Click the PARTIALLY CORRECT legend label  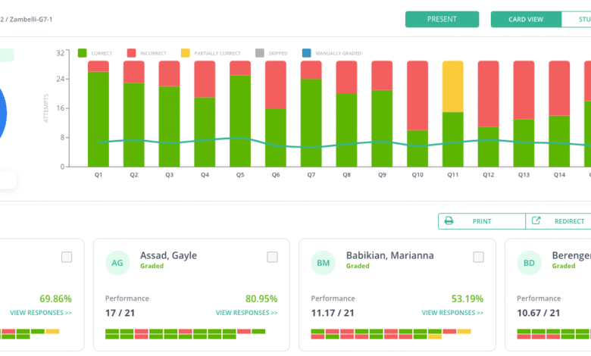point(217,54)
